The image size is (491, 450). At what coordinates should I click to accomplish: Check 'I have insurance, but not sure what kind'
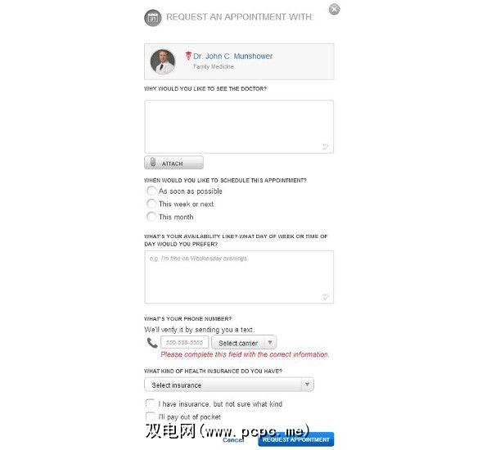pyautogui.click(x=151, y=403)
